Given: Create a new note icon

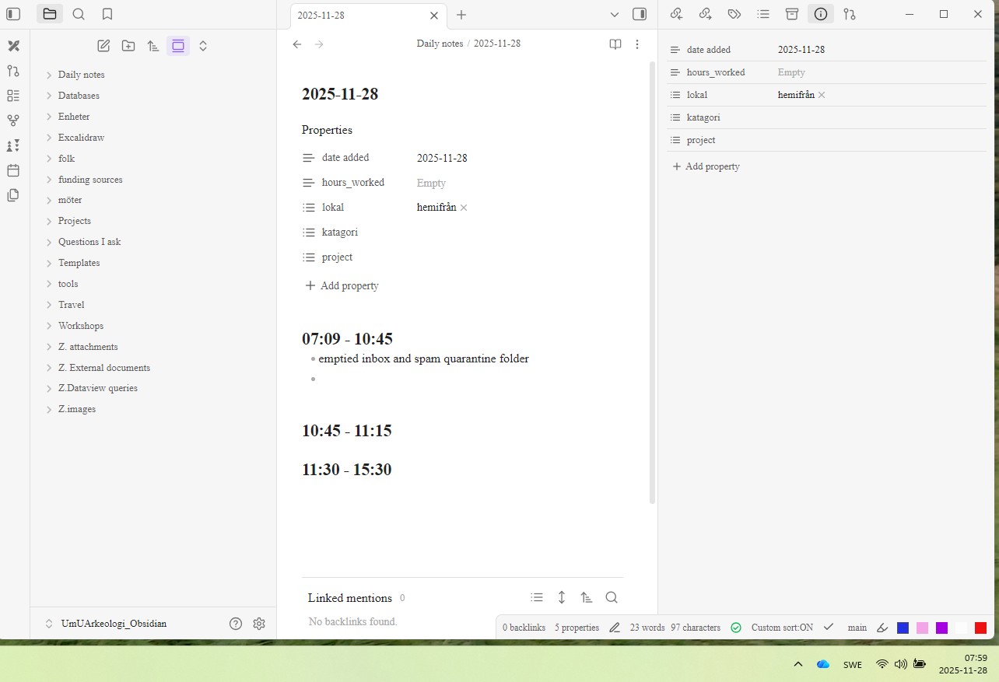Looking at the screenshot, I should tap(103, 46).
